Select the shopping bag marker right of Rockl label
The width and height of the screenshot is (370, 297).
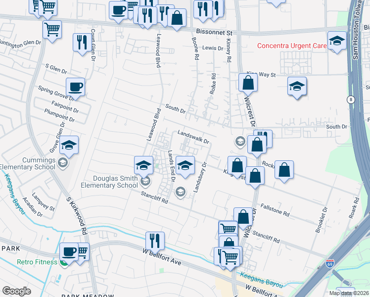point(284,170)
